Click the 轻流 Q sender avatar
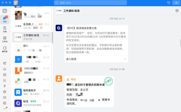The image size is (181, 112). 59,28
